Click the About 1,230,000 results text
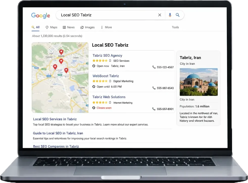The image size is (248, 183). pos(57,36)
